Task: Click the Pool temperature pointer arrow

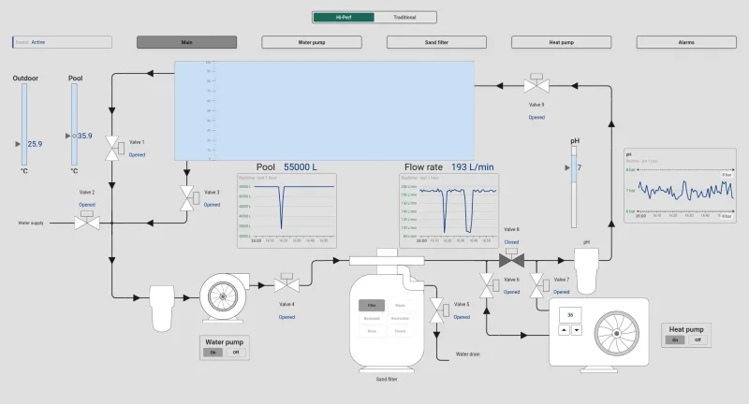Action: coord(67,136)
